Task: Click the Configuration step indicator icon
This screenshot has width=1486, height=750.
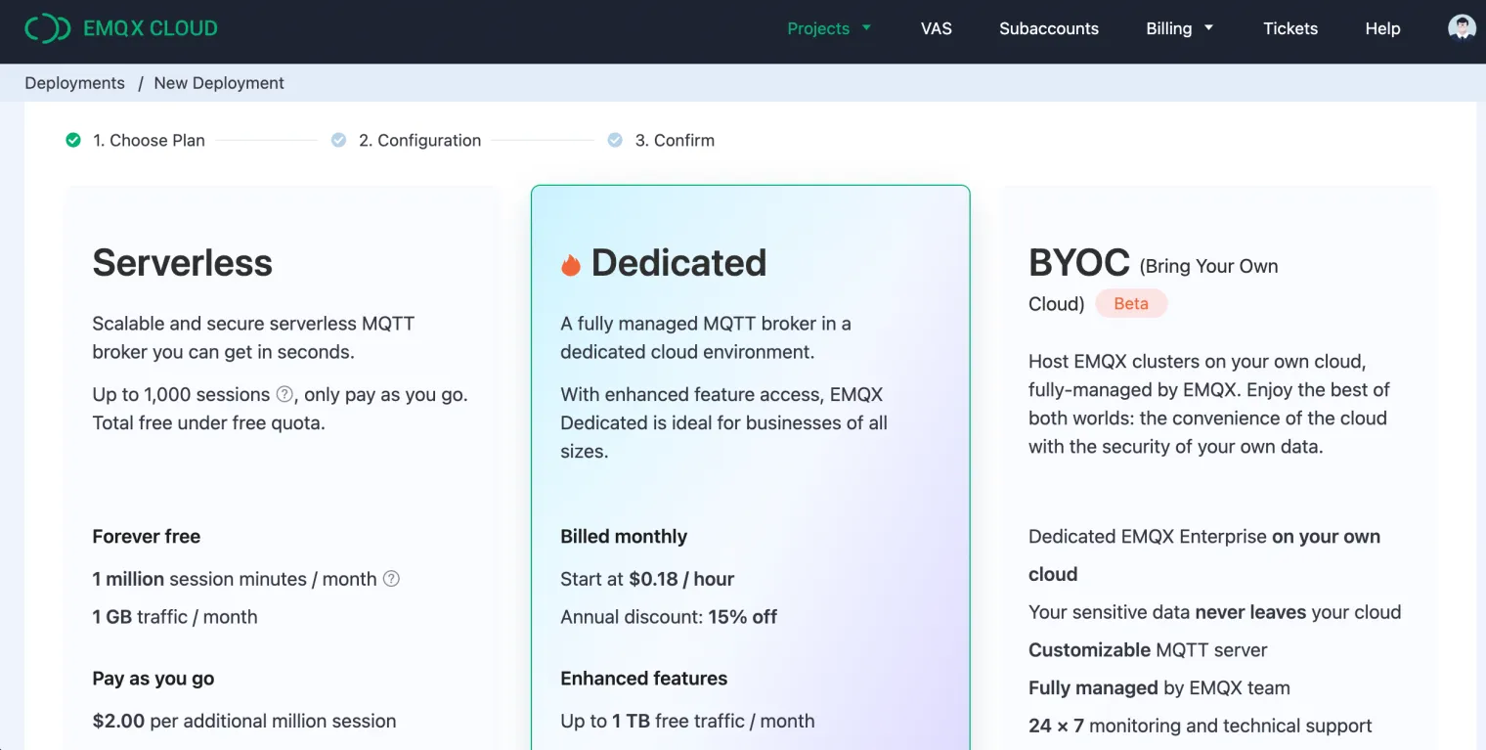Action: (338, 140)
